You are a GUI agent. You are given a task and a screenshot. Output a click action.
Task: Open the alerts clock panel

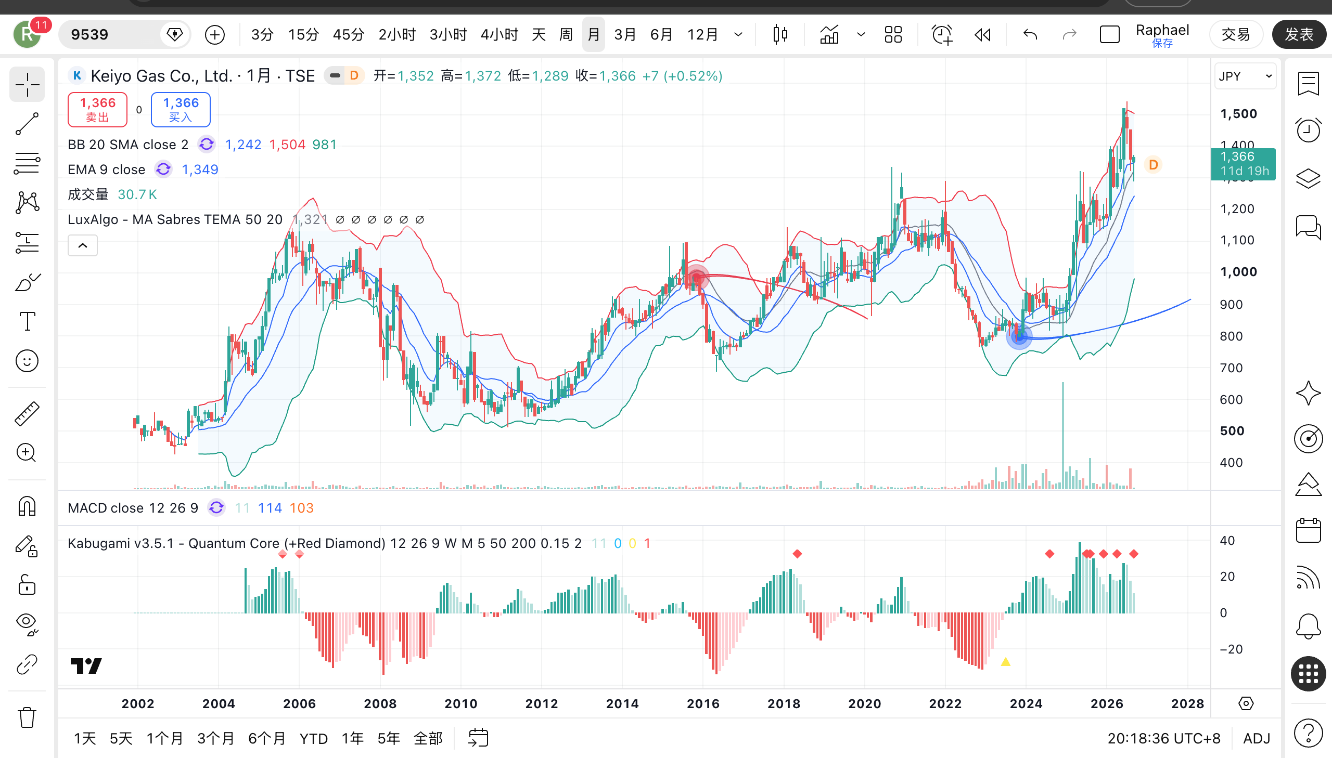pos(1308,130)
